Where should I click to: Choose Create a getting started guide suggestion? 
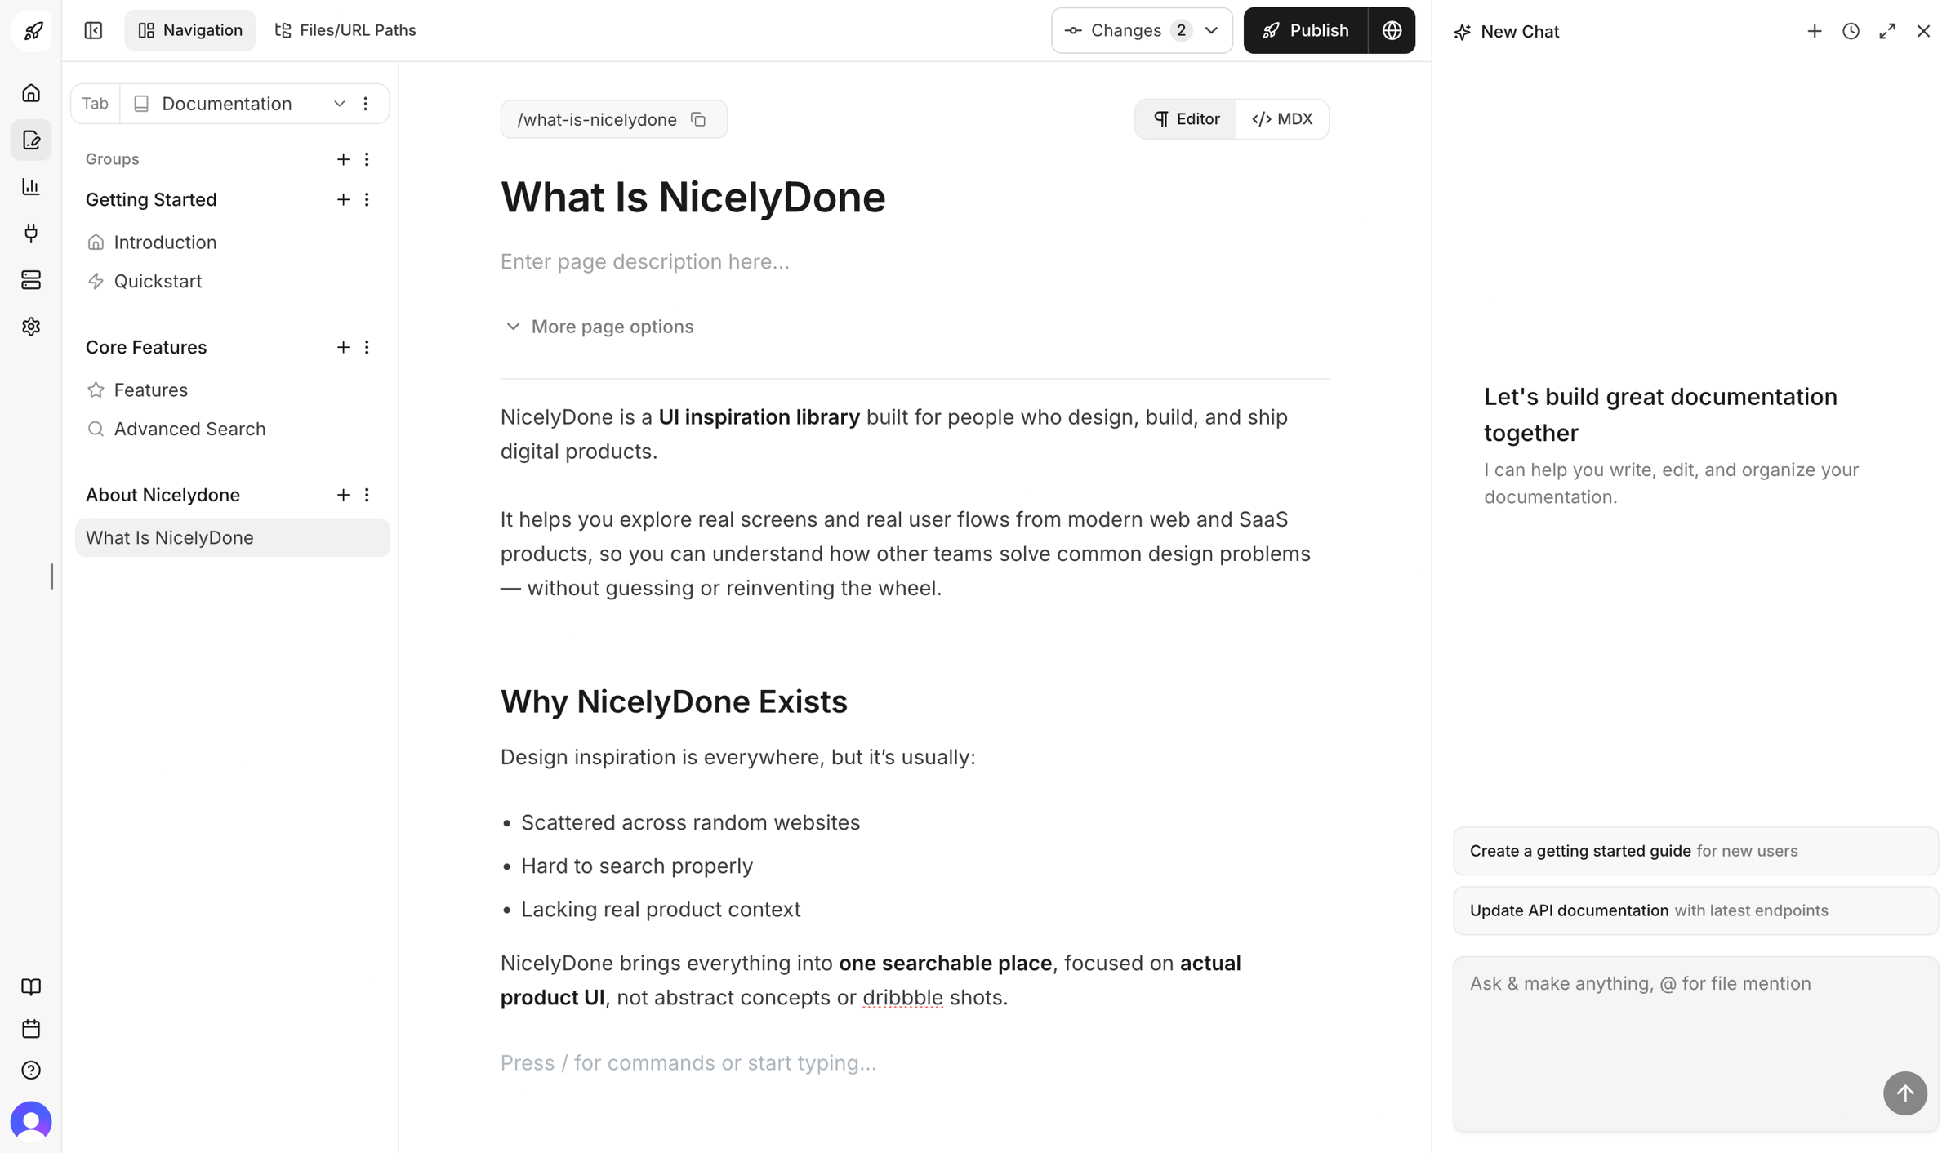1695,851
